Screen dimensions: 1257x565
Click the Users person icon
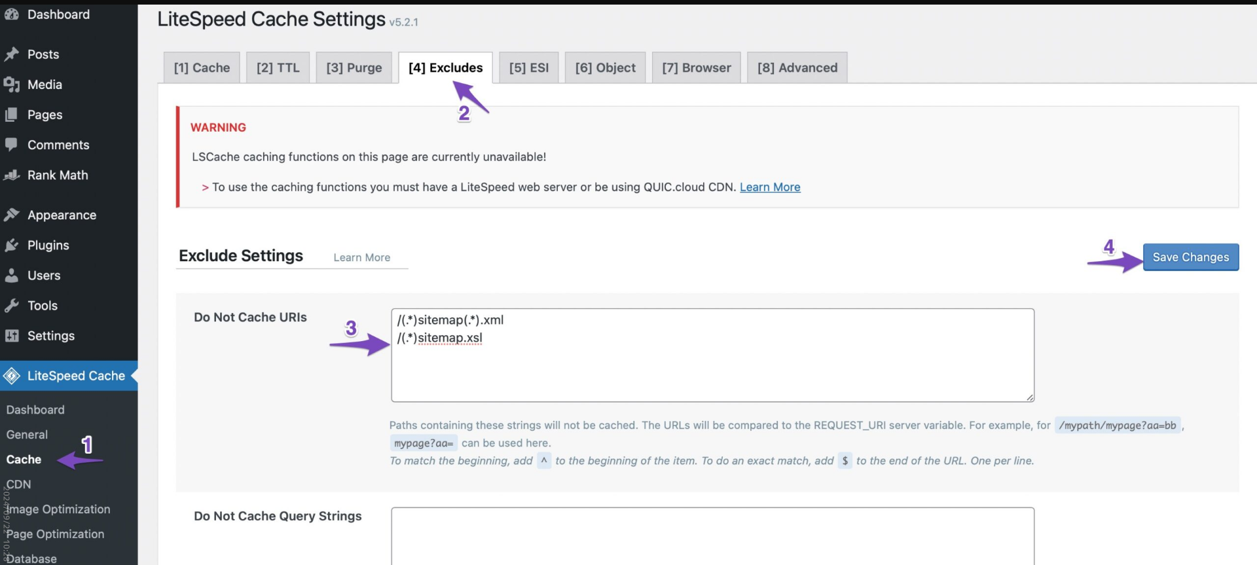point(12,275)
